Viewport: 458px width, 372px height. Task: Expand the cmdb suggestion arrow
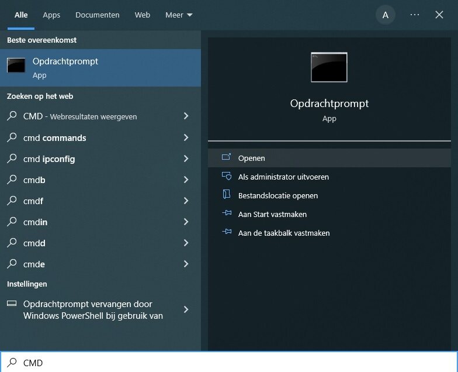186,180
